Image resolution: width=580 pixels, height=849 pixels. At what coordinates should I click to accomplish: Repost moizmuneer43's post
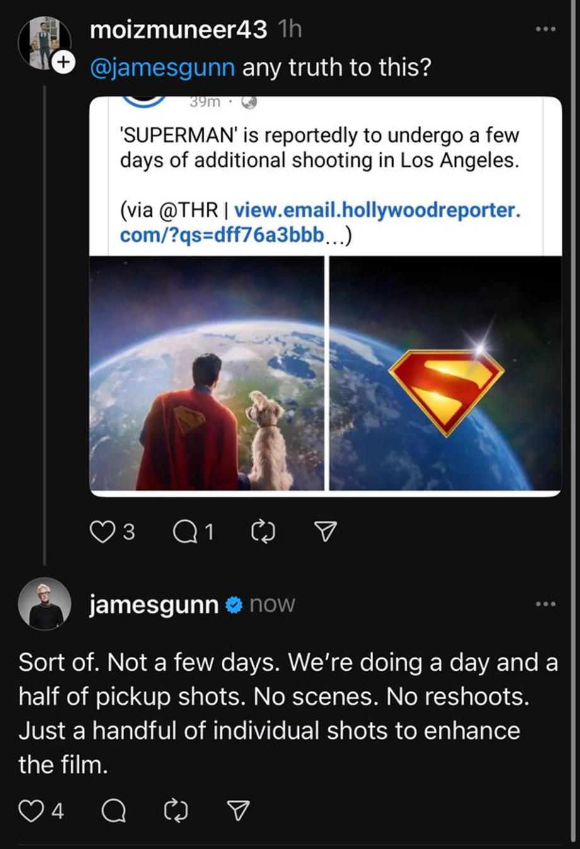point(263,533)
